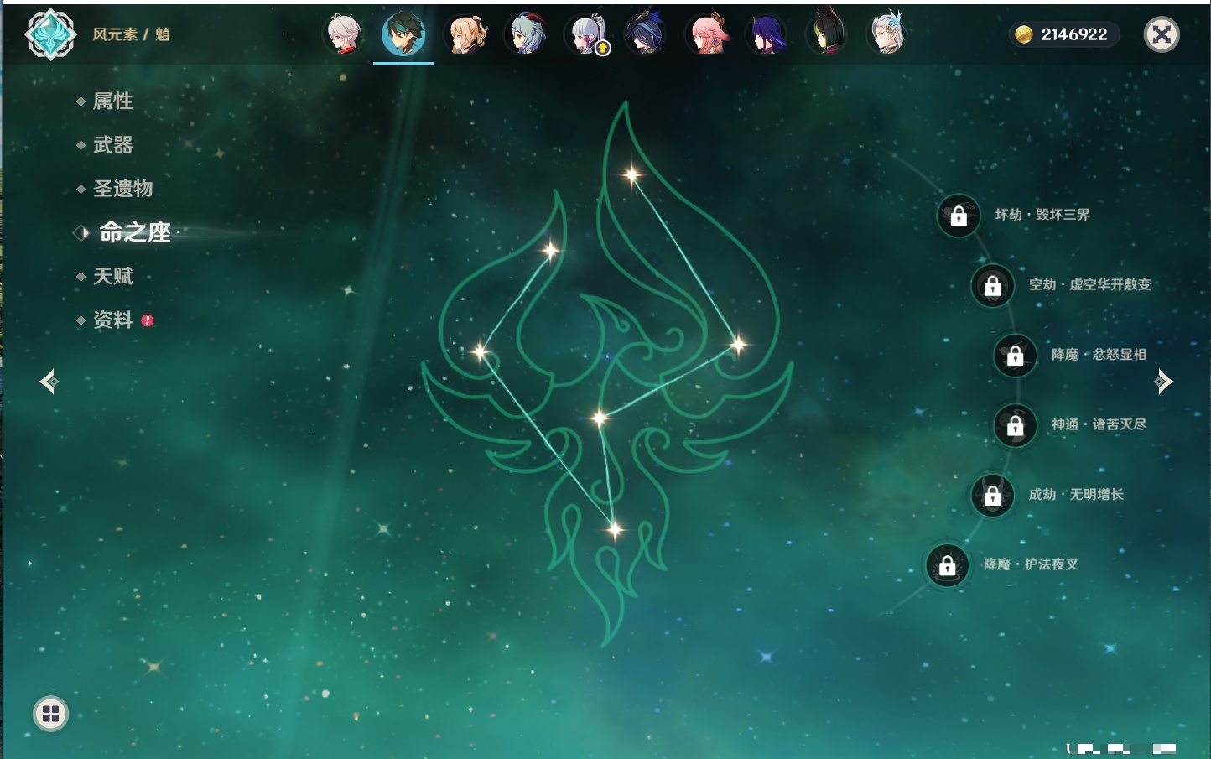
Task: Select the pink-haired character avatar
Action: tap(707, 34)
